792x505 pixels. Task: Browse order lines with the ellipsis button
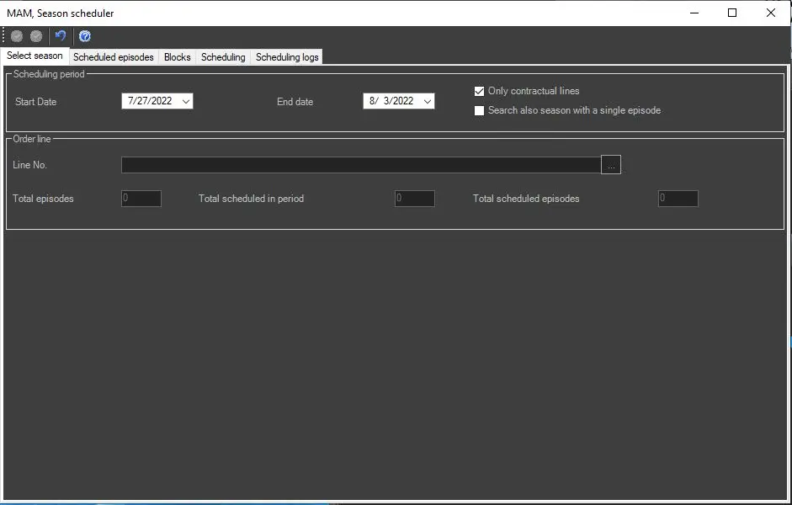tap(611, 165)
